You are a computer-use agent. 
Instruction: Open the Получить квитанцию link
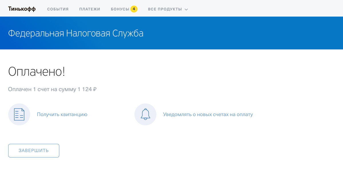[x=62, y=115]
